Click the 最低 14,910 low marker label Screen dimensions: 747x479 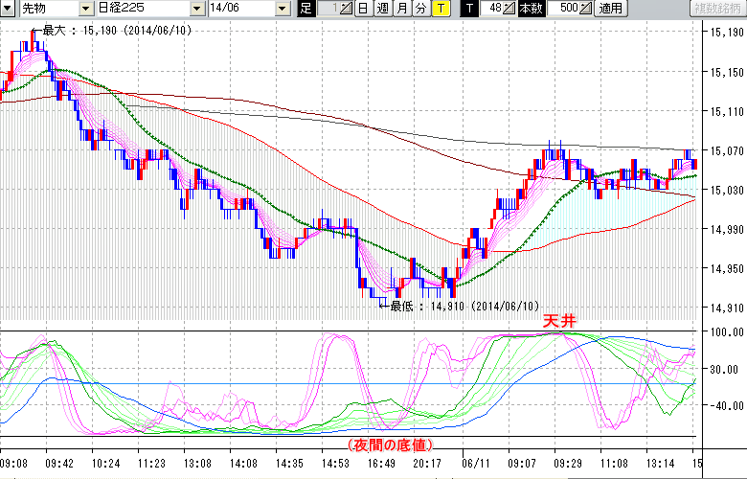tap(451, 306)
